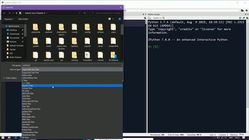Open Hacker folder in navigation pane
Image resolution: width=249 pixels, height=140 pixels.
(x=12, y=49)
